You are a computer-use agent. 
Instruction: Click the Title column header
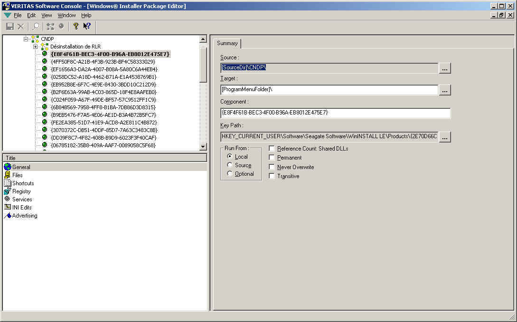coord(105,158)
